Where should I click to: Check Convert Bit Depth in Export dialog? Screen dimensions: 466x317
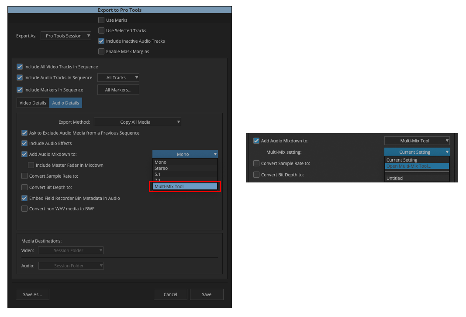24,187
